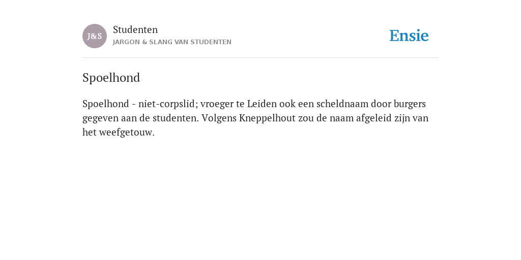This screenshot has height=260, width=521.
Task: Click the Spoelhond heading
Action: point(111,78)
